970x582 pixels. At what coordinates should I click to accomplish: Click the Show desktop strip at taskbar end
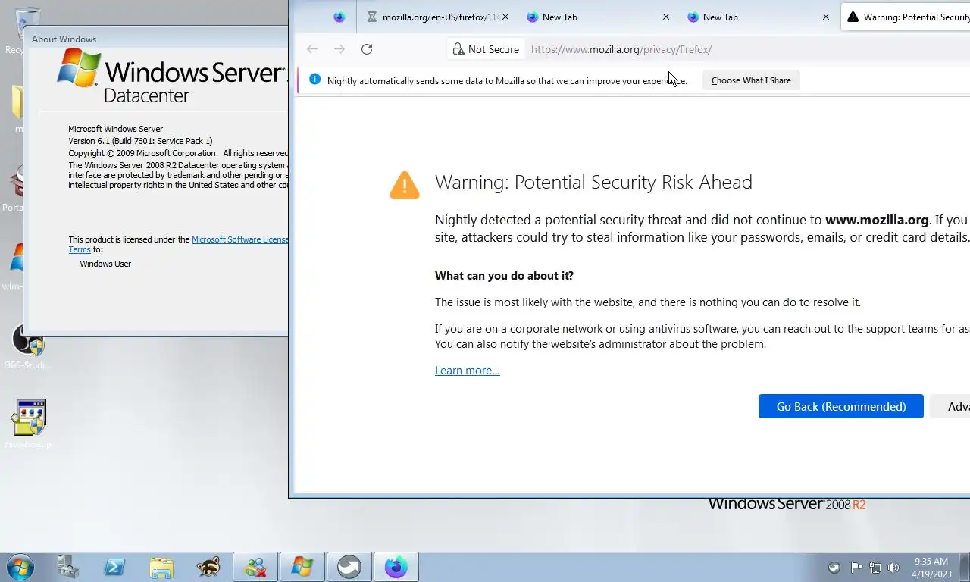[965, 567]
